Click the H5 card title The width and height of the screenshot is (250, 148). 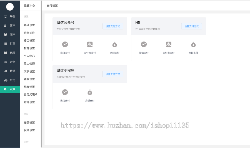coord(137,23)
